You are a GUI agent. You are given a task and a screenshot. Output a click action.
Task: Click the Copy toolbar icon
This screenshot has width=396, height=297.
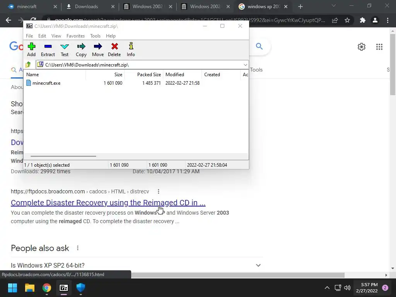click(x=81, y=50)
